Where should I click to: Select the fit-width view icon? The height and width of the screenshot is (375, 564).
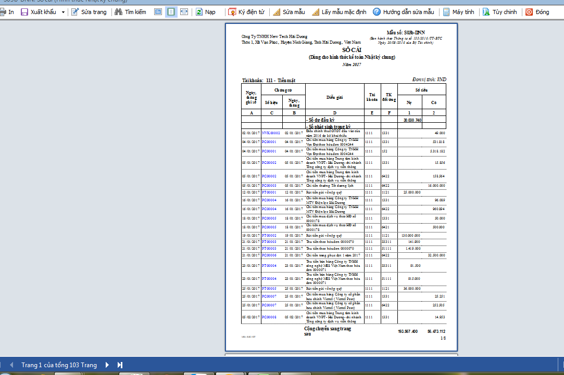pyautogui.click(x=158, y=12)
